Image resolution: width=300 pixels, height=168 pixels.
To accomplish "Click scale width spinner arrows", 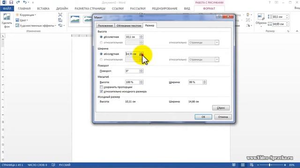I will (204, 82).
